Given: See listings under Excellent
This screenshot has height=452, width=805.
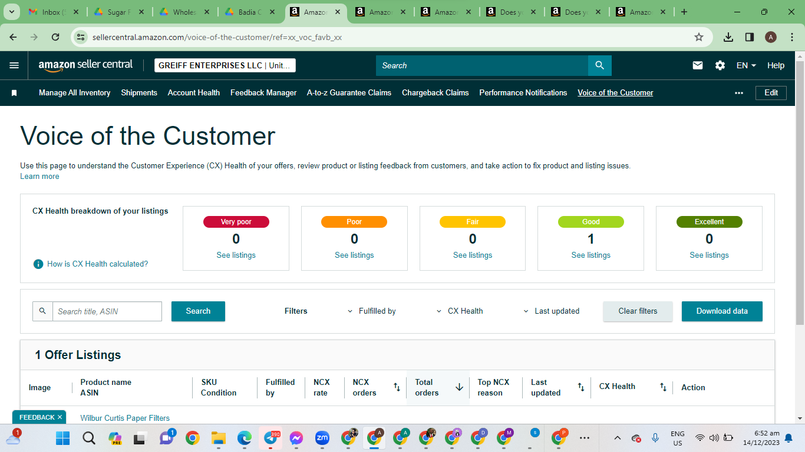Looking at the screenshot, I should pos(709,255).
